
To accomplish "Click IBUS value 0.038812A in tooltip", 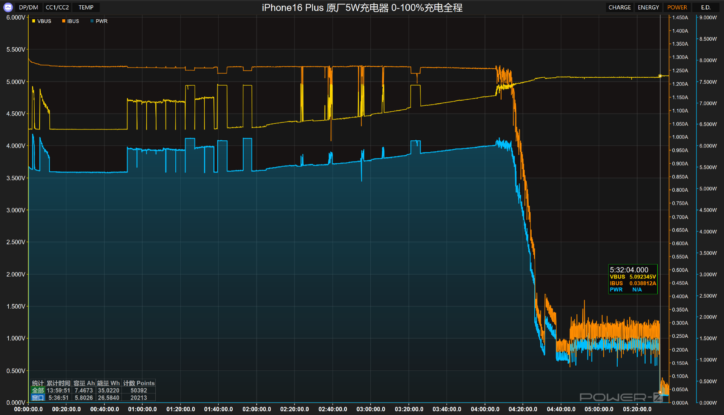I will [643, 283].
